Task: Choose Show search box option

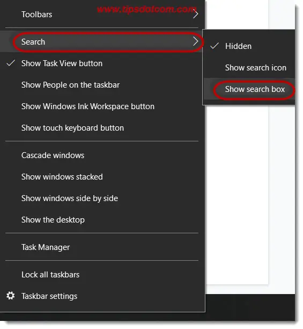Action: pyautogui.click(x=249, y=89)
